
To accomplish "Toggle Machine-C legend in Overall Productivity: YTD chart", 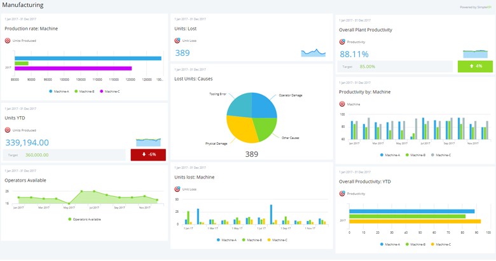I will [441, 244].
